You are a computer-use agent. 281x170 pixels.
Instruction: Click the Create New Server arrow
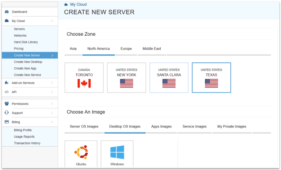click(52, 55)
